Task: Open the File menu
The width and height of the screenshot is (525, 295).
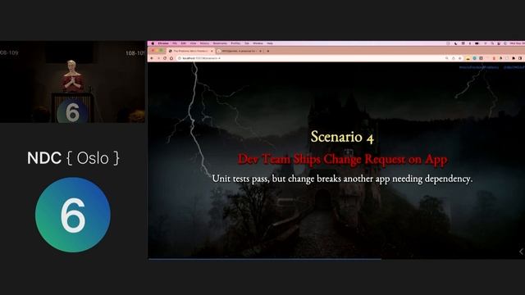Action: point(175,43)
